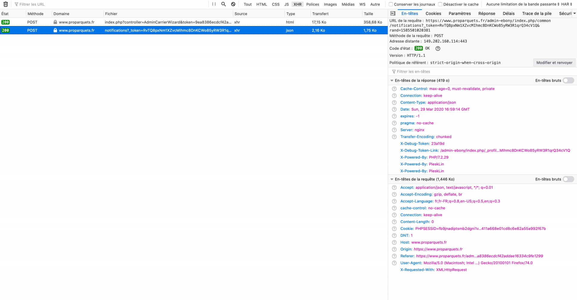The image size is (577, 300).
Task: Enable the Désactiver le cache checkbox
Action: click(x=440, y=4)
